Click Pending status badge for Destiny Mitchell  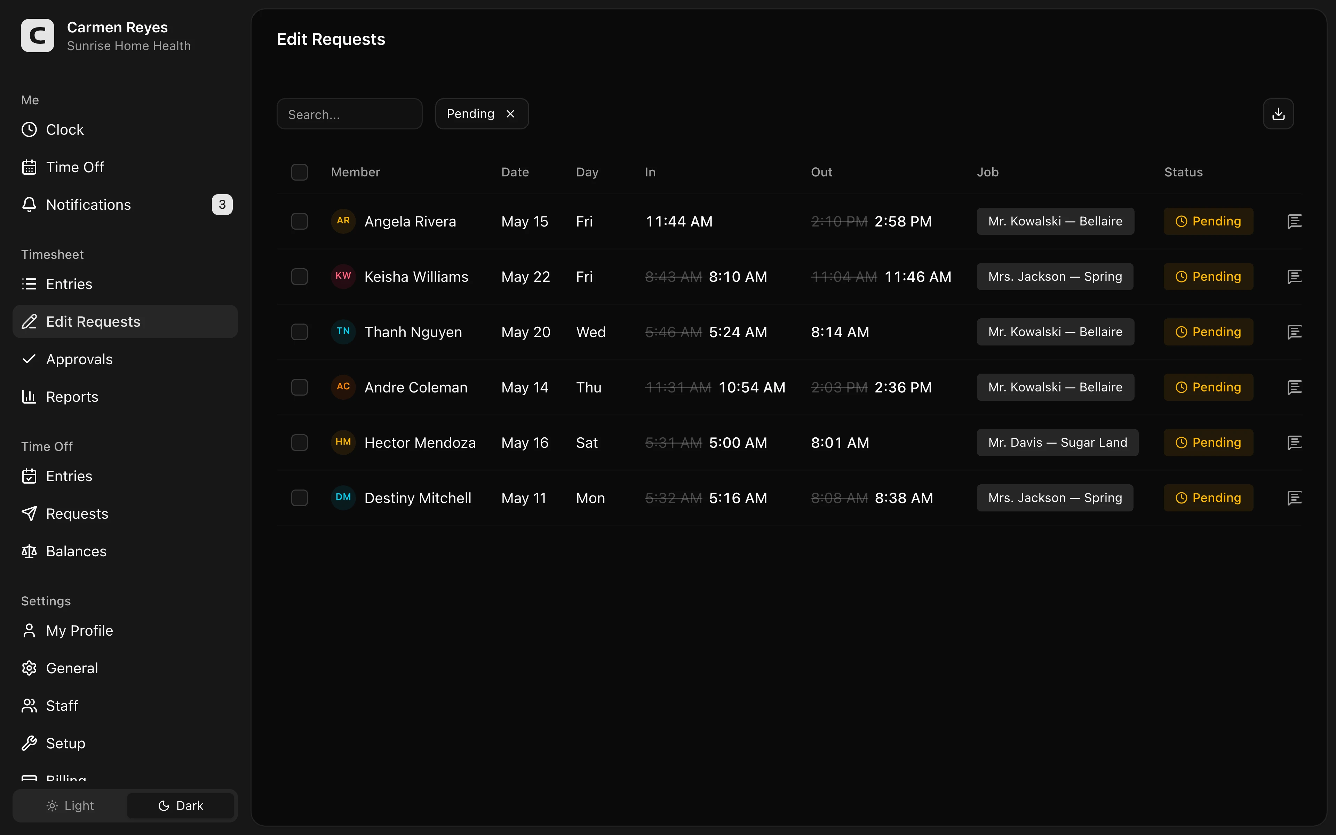(x=1208, y=498)
